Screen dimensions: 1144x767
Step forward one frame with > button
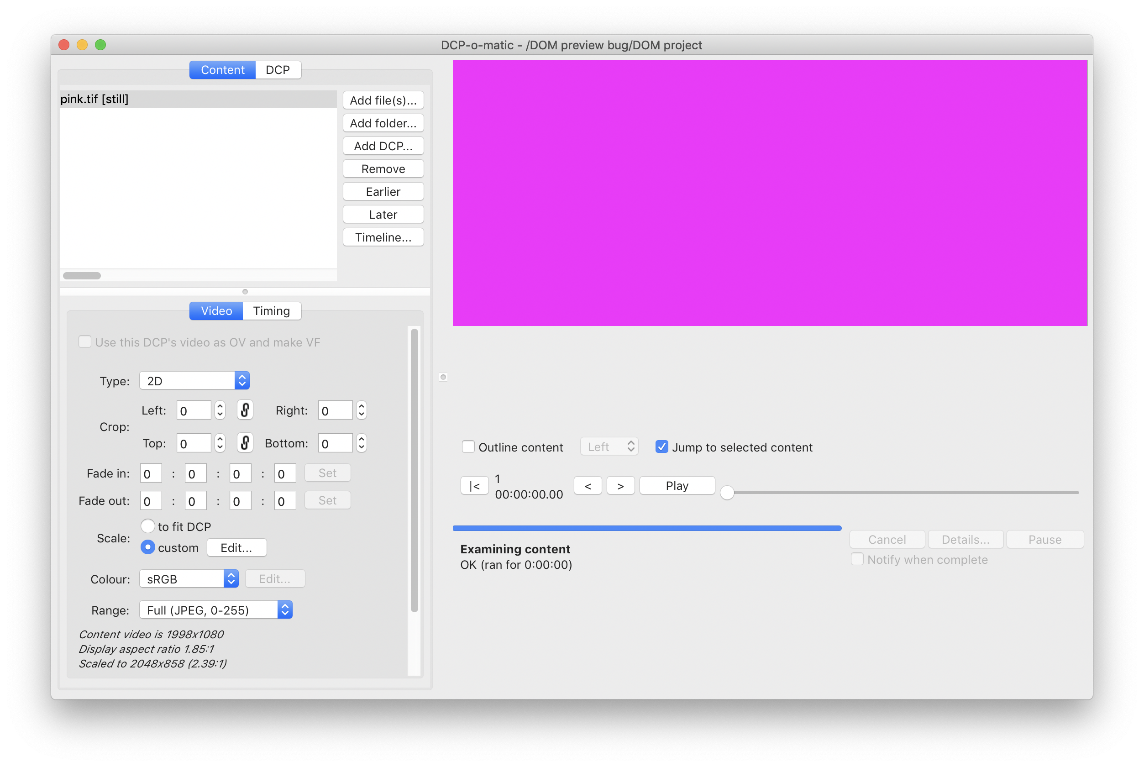point(620,486)
